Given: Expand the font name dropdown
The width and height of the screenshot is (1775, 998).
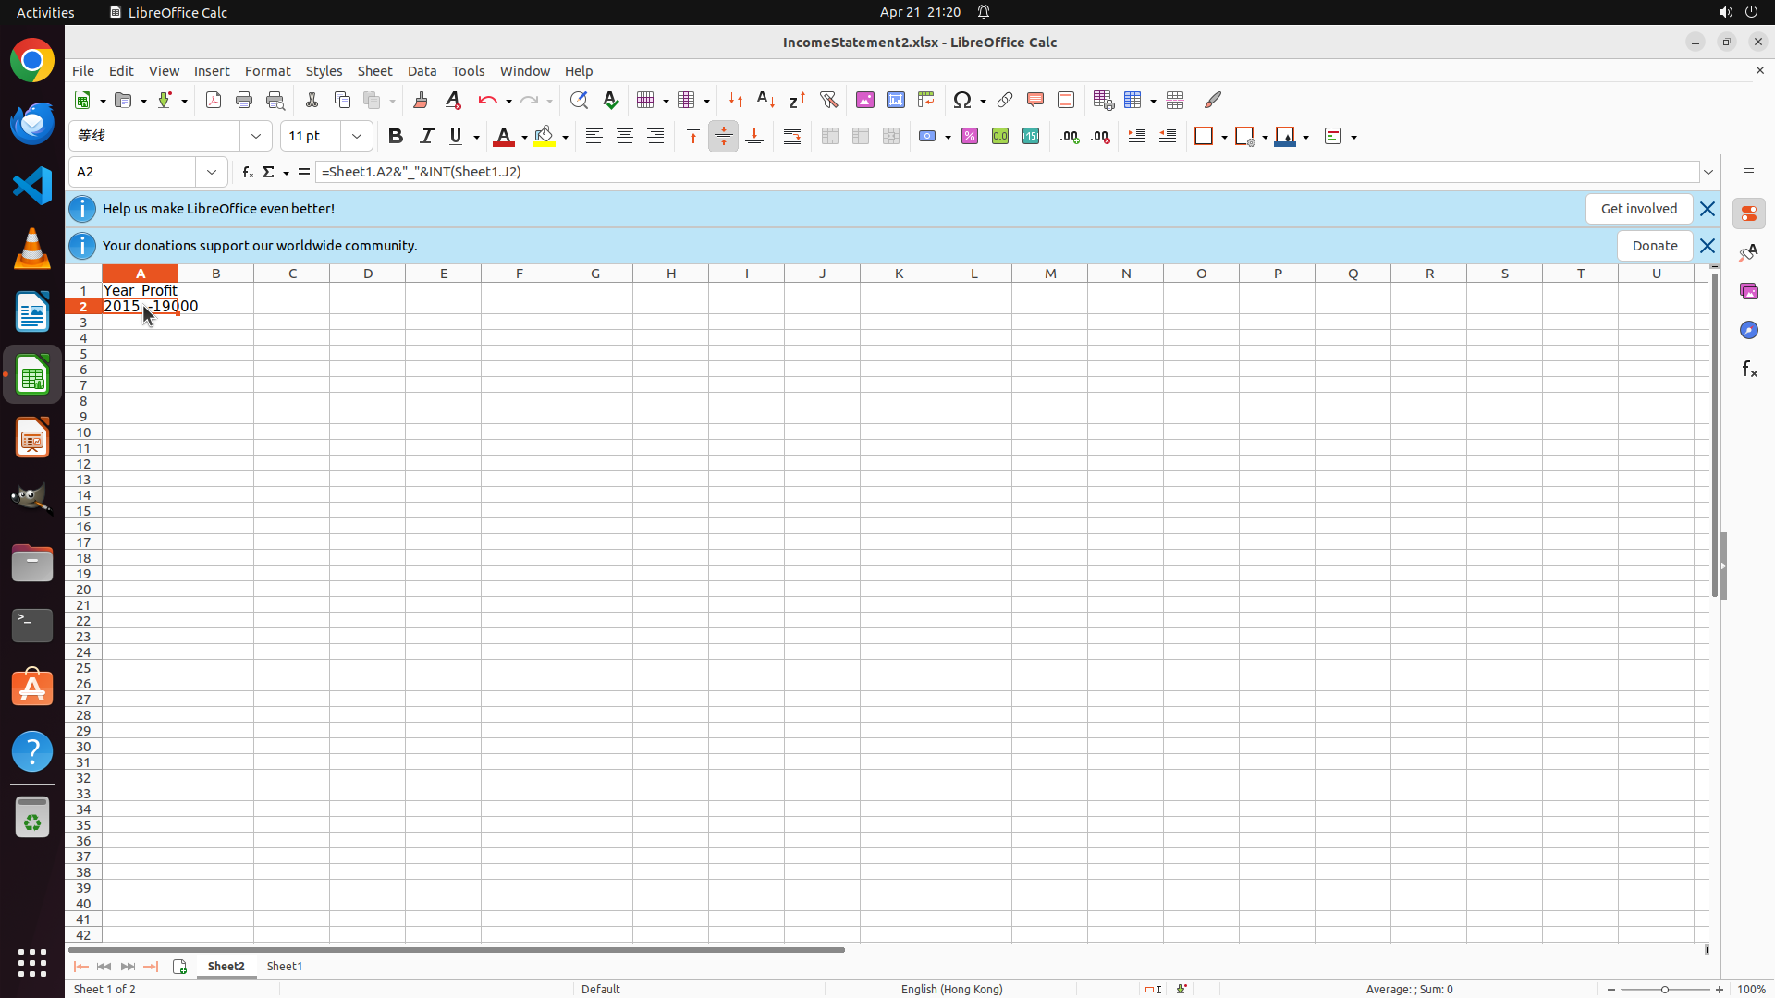Looking at the screenshot, I should tap(256, 136).
